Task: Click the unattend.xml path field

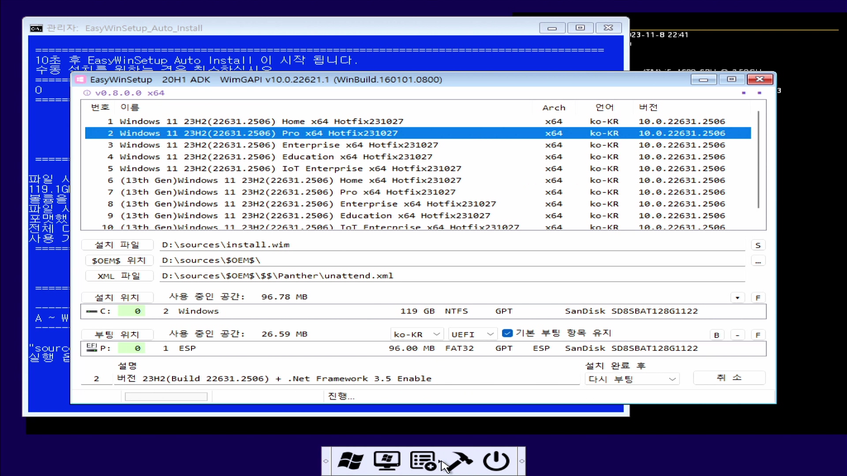Action: (x=452, y=276)
